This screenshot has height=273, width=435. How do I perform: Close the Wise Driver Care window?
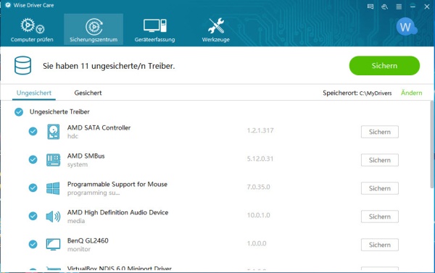point(427,7)
